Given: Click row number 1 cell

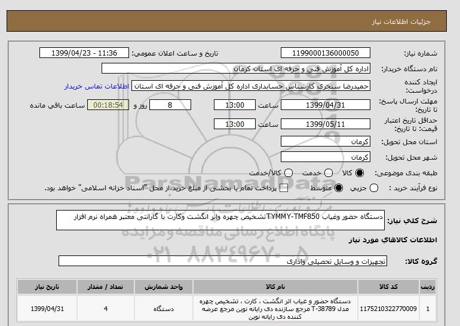Looking at the screenshot, I should 427,309.
